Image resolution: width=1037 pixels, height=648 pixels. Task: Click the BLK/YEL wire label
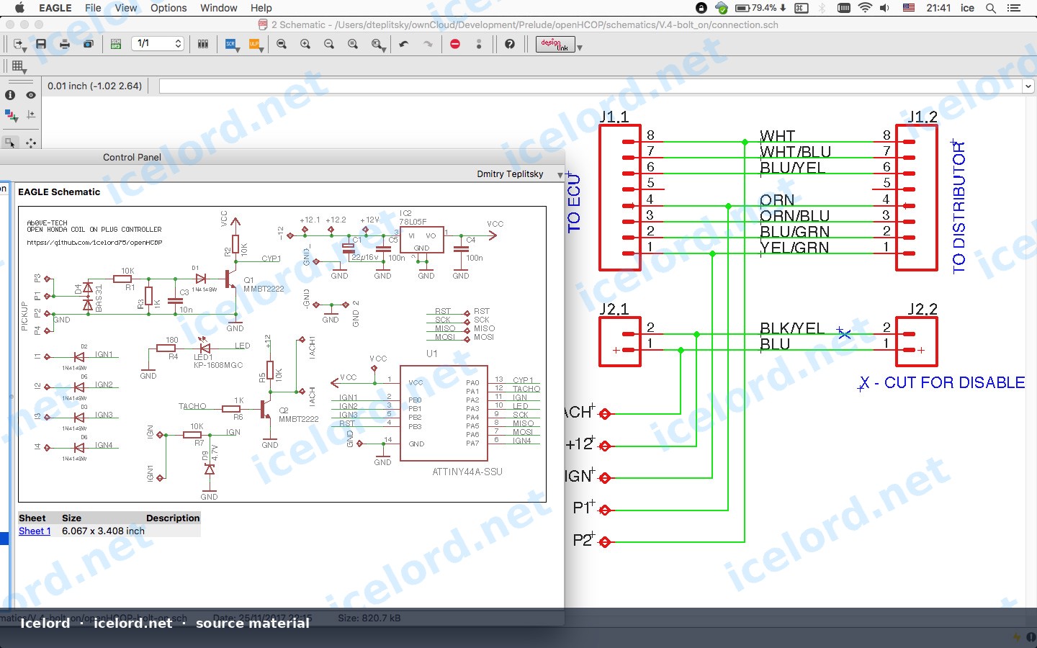tap(792, 328)
